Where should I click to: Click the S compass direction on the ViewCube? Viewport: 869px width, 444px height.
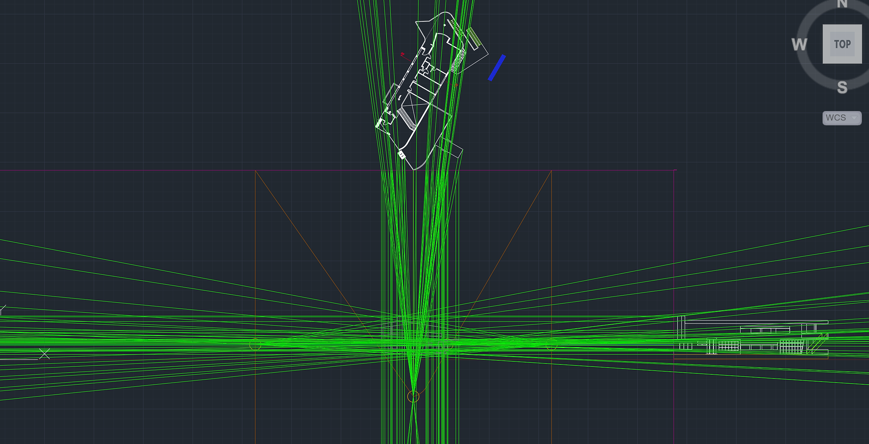point(842,87)
